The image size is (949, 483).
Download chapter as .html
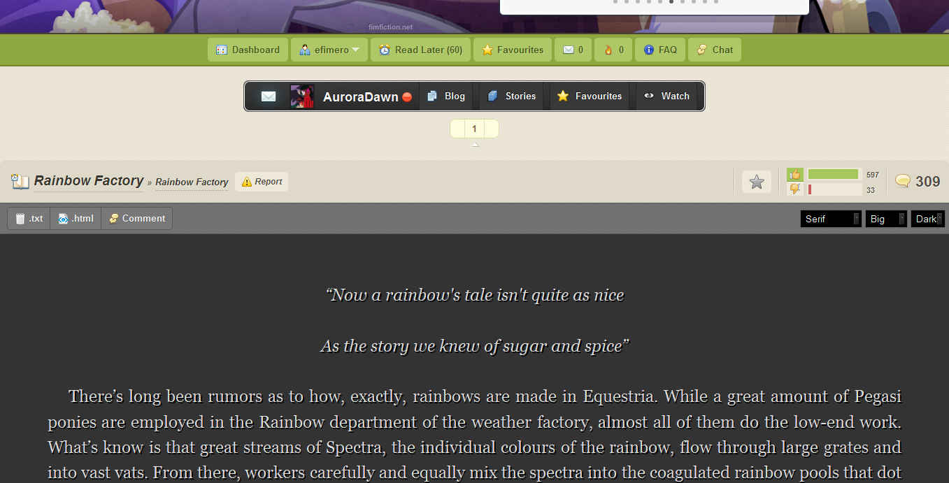click(x=76, y=218)
